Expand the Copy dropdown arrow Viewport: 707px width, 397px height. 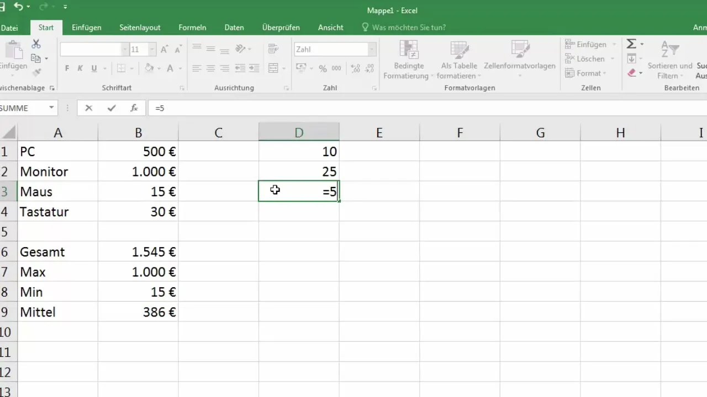tap(46, 58)
